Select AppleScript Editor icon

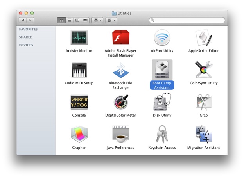[204, 37]
